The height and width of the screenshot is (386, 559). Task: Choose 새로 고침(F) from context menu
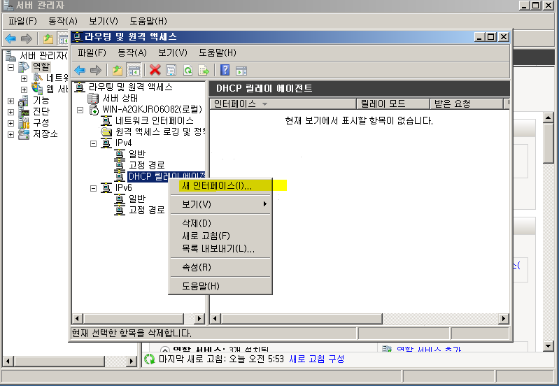pos(220,236)
